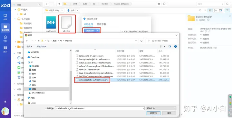Go back in the Open dialog
This screenshot has height=118, width=232.
pyautogui.click(x=27, y=41)
